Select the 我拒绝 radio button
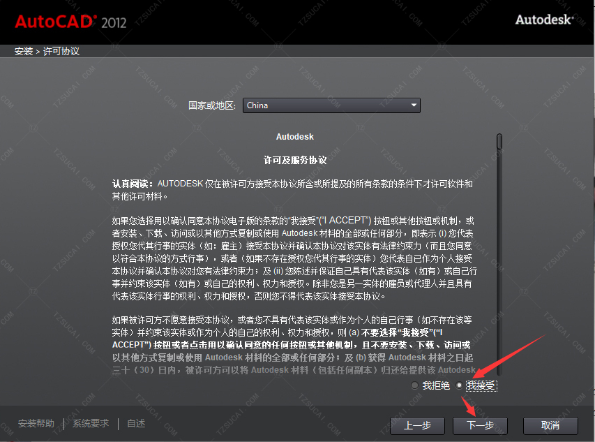 click(x=415, y=385)
